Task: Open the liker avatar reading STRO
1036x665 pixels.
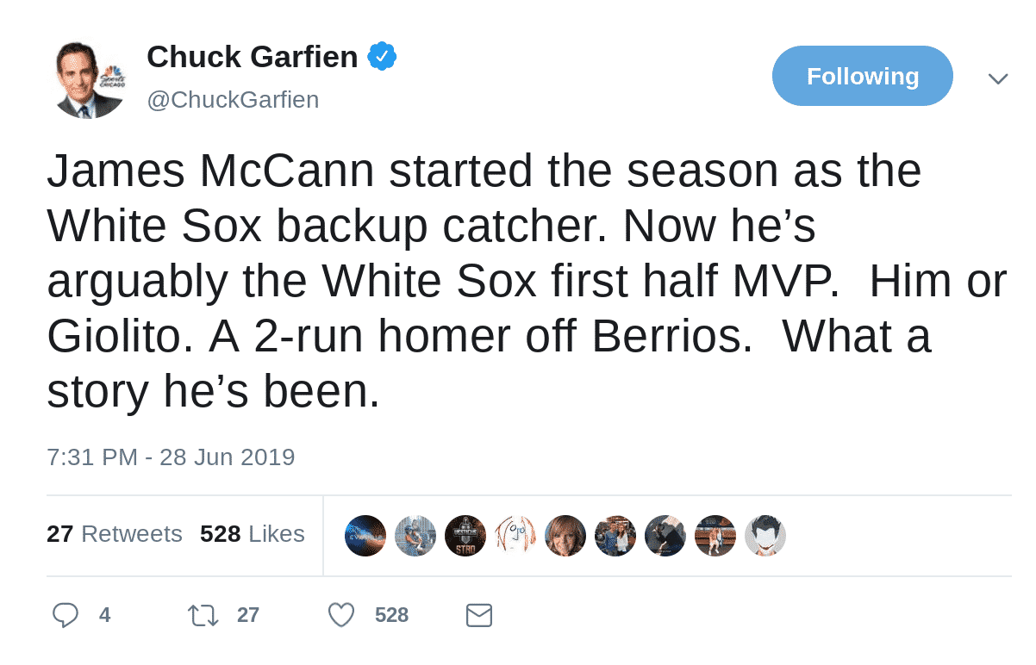Action: (x=465, y=536)
